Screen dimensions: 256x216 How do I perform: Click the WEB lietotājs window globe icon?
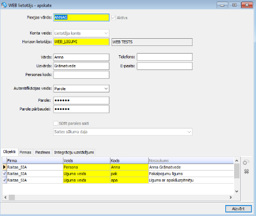(4, 5)
